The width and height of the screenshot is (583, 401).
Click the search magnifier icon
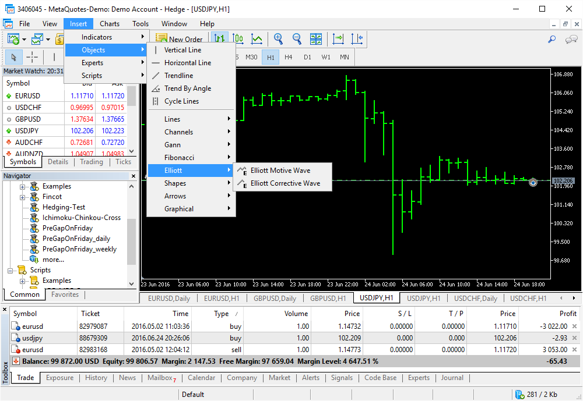(552, 39)
